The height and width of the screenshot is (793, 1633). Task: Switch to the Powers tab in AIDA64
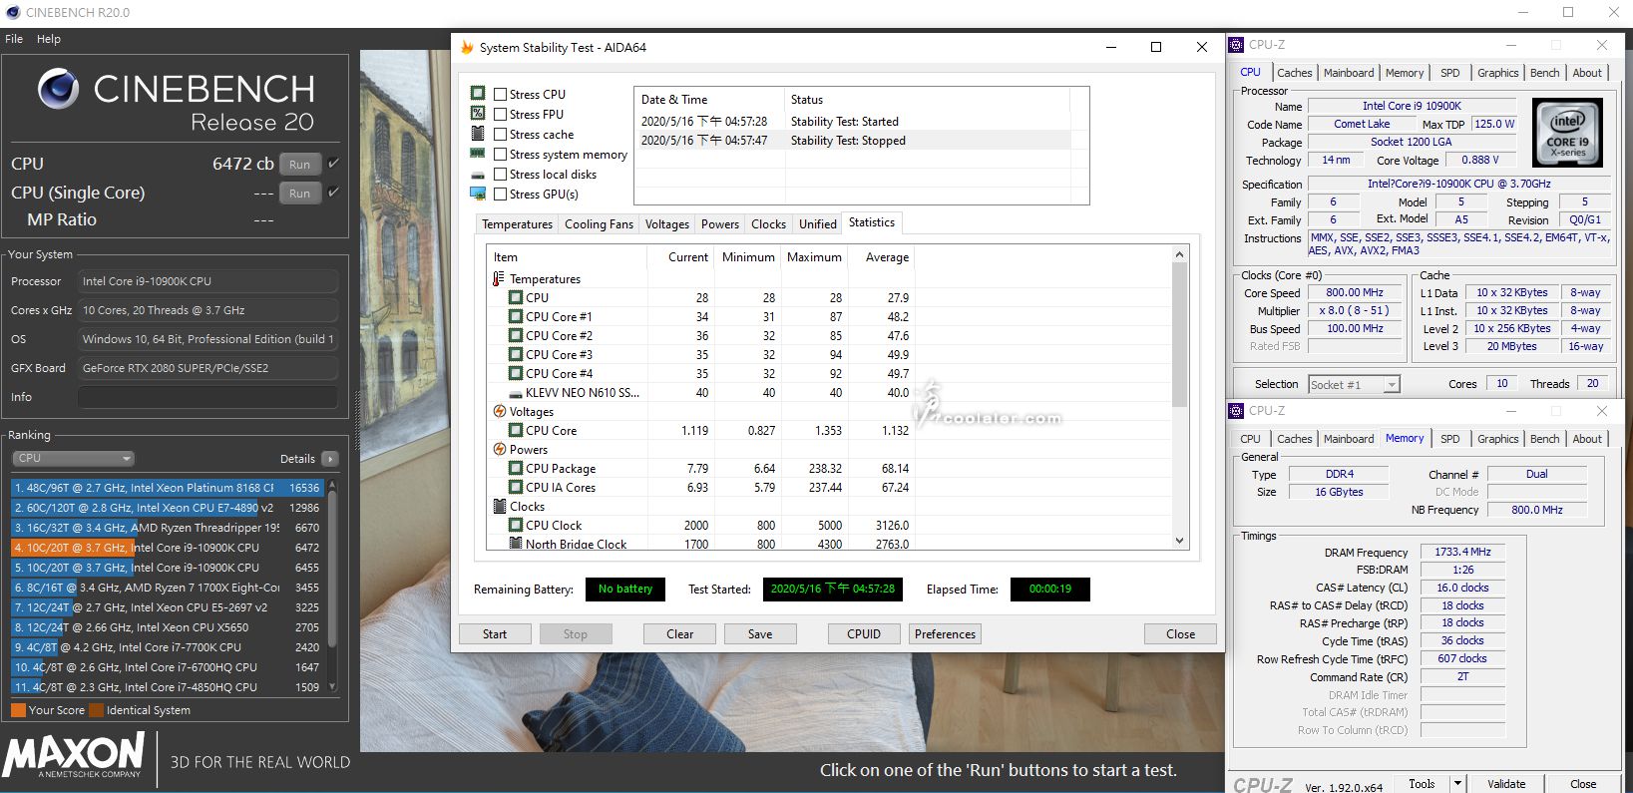tap(720, 224)
